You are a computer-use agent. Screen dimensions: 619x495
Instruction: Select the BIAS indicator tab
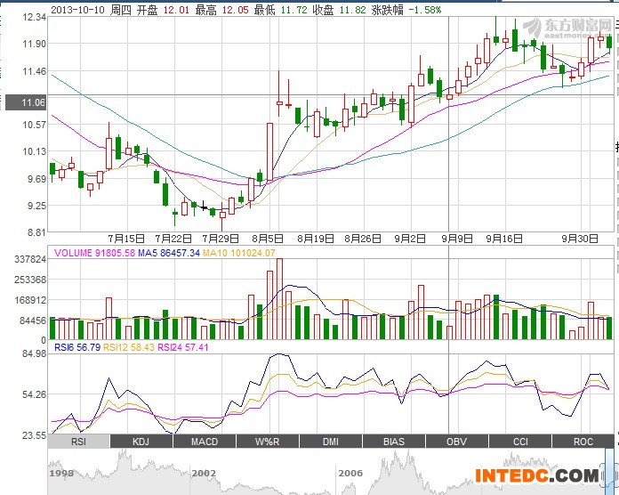pos(393,442)
